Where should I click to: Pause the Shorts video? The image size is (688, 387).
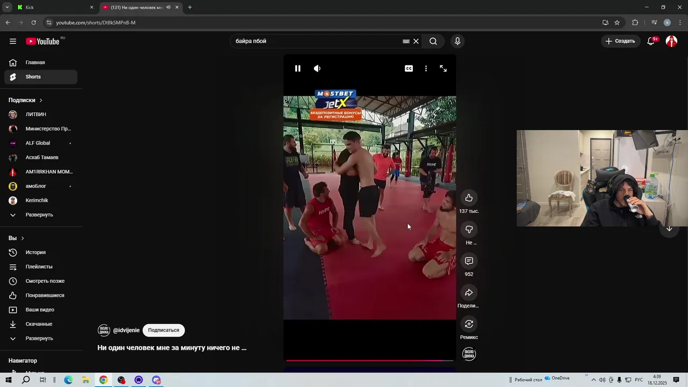(298, 68)
